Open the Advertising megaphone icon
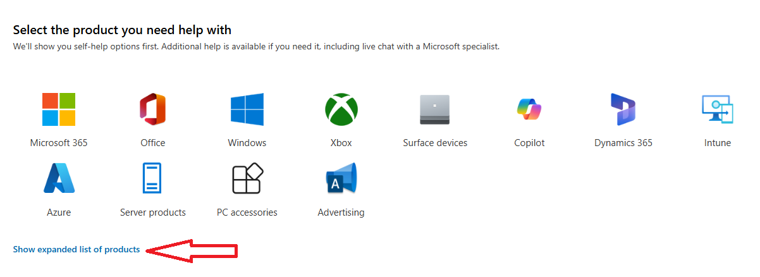The image size is (760, 277). [x=341, y=179]
